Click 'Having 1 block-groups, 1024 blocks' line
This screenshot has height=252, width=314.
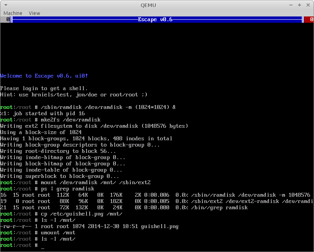point(86,138)
